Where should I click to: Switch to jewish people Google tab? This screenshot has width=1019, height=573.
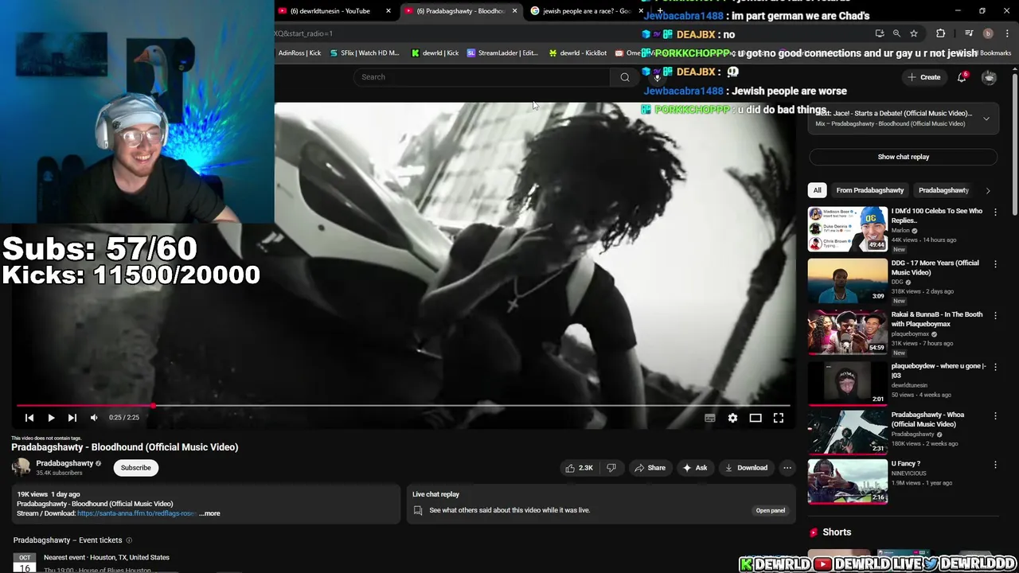pyautogui.click(x=585, y=11)
